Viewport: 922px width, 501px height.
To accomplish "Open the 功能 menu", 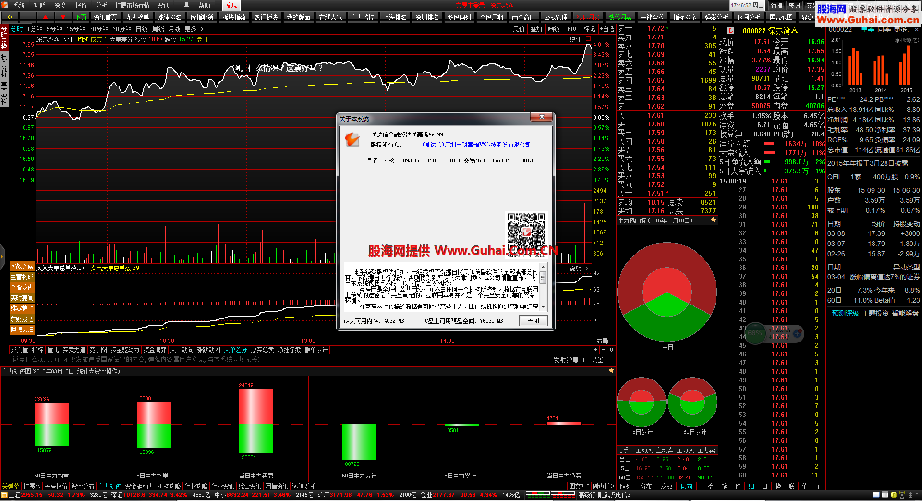I will click(40, 5).
